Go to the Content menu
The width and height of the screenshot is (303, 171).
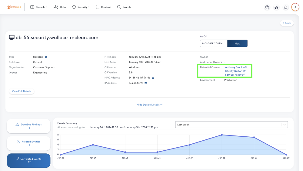pyautogui.click(x=103, y=7)
